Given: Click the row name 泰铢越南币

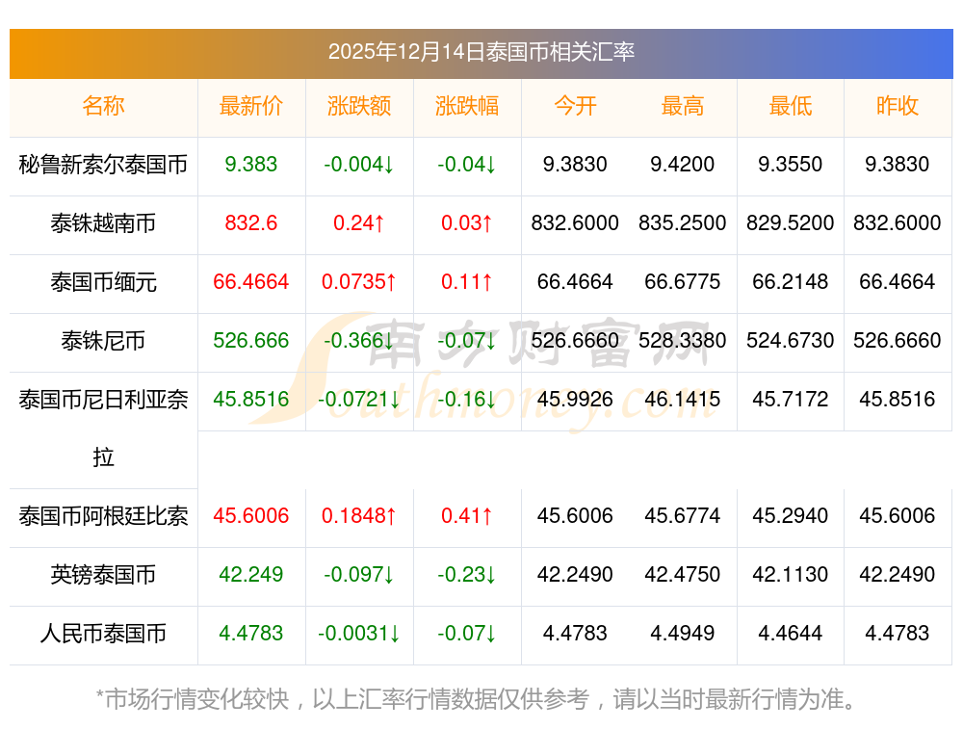Looking at the screenshot, I should pyautogui.click(x=103, y=223).
